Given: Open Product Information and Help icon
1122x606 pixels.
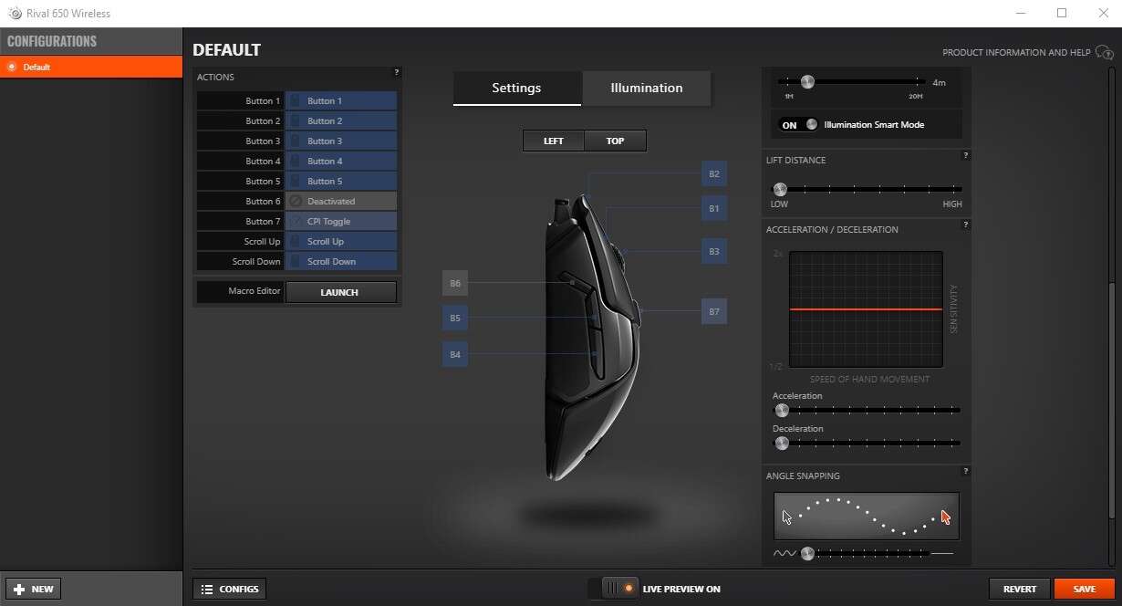Looking at the screenshot, I should pyautogui.click(x=1104, y=53).
